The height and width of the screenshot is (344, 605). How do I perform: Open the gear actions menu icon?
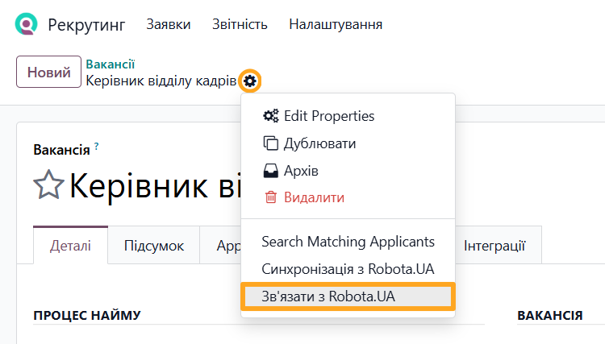(250, 81)
